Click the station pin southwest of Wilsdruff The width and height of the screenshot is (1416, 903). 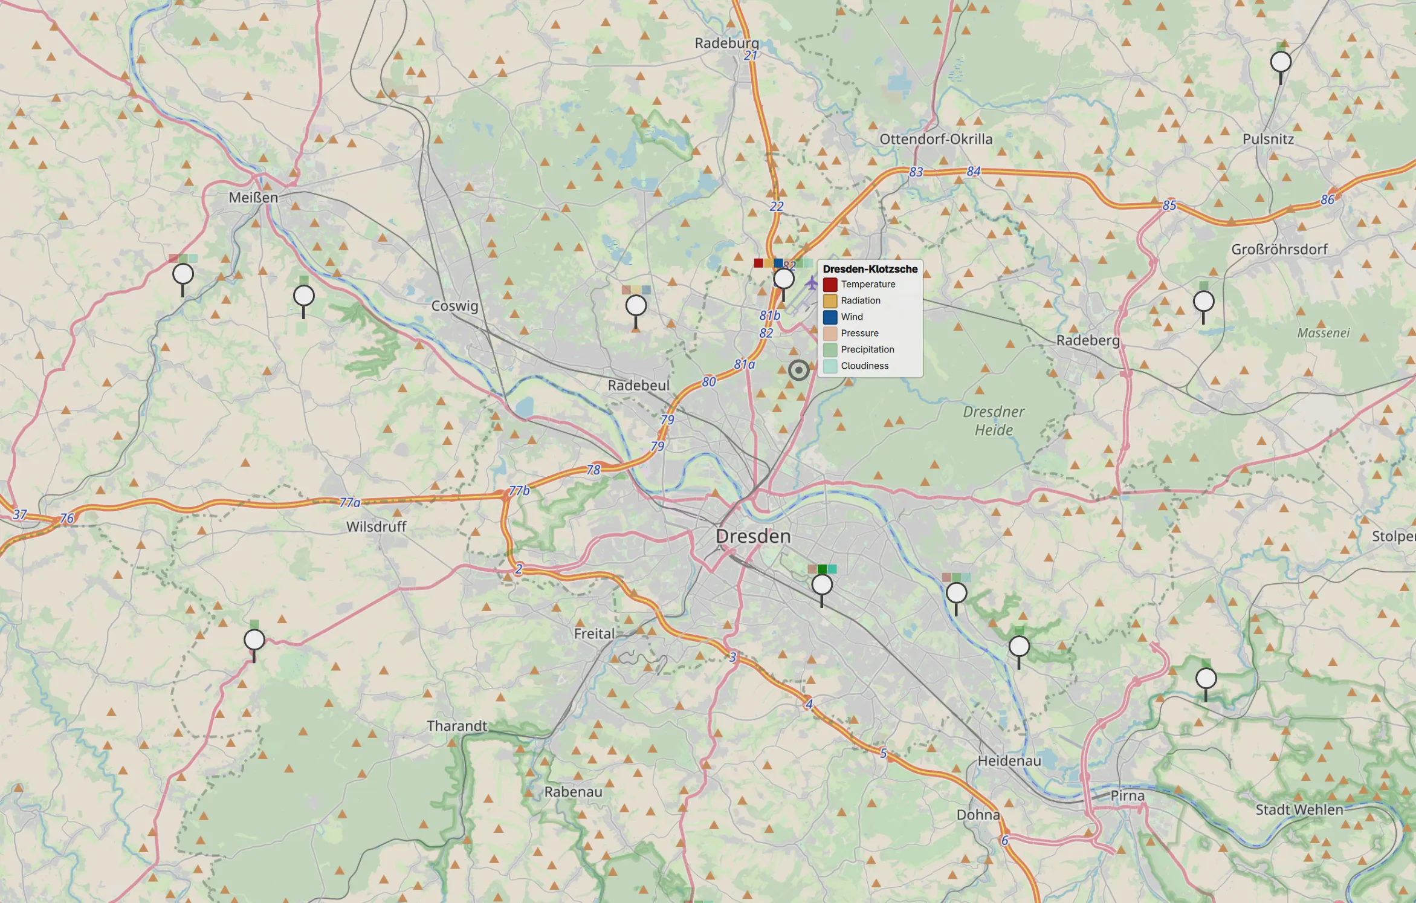click(x=254, y=639)
